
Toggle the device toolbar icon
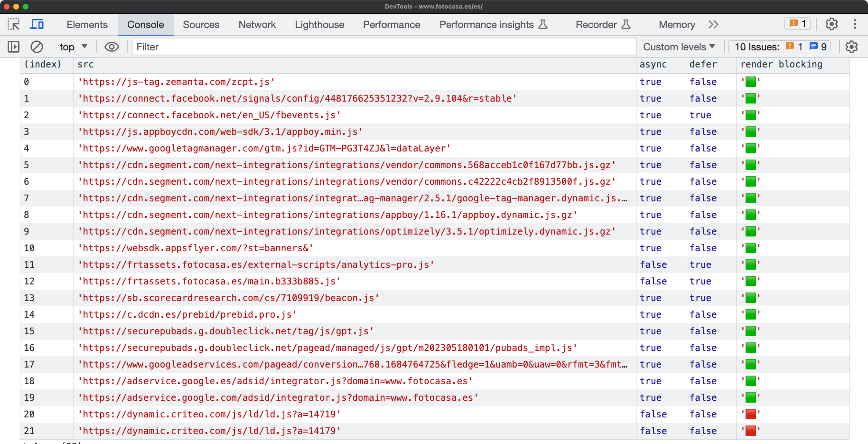pos(37,24)
